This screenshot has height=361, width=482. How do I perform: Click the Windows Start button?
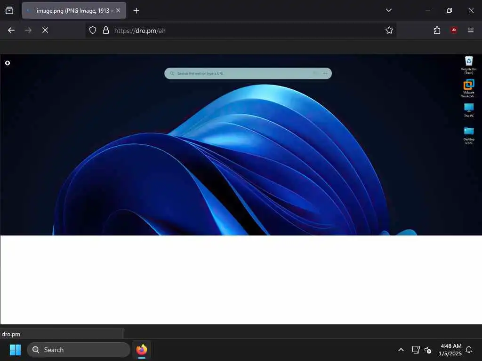click(15, 350)
